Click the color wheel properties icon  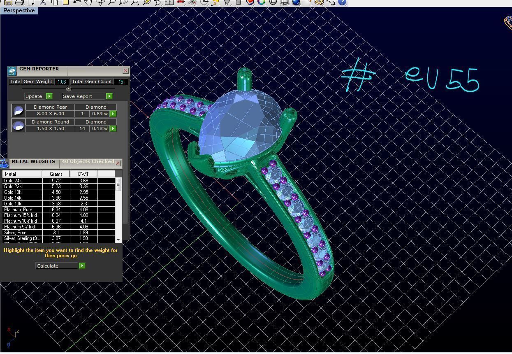tap(262, 2)
